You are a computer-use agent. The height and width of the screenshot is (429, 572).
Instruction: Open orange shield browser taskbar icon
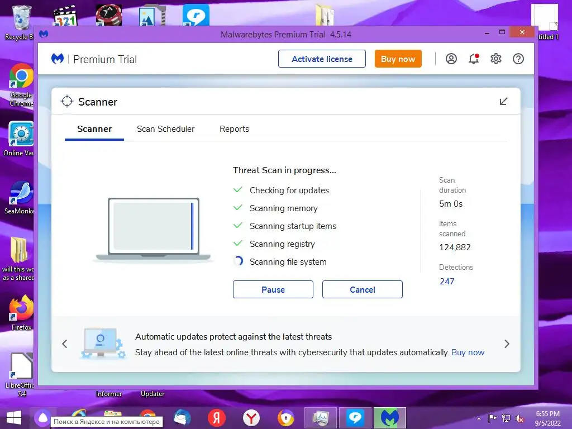[x=285, y=418]
